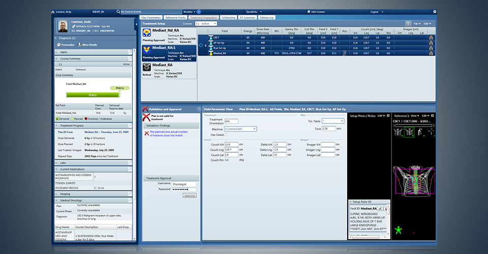The width and height of the screenshot is (488, 254).
Task: Open the Logout menu
Action: coord(377,12)
